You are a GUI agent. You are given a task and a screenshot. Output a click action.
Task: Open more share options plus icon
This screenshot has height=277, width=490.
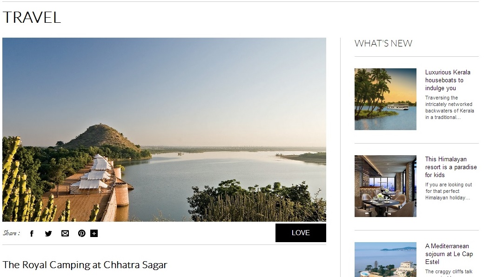tap(94, 233)
